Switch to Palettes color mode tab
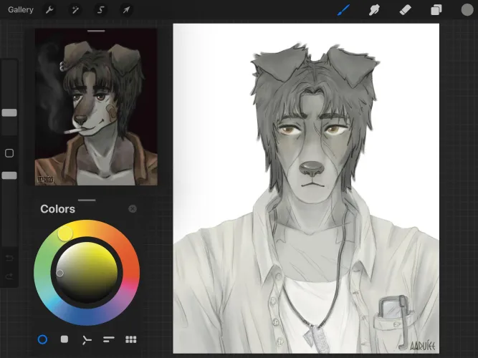Image resolution: width=478 pixels, height=358 pixels. click(x=130, y=339)
